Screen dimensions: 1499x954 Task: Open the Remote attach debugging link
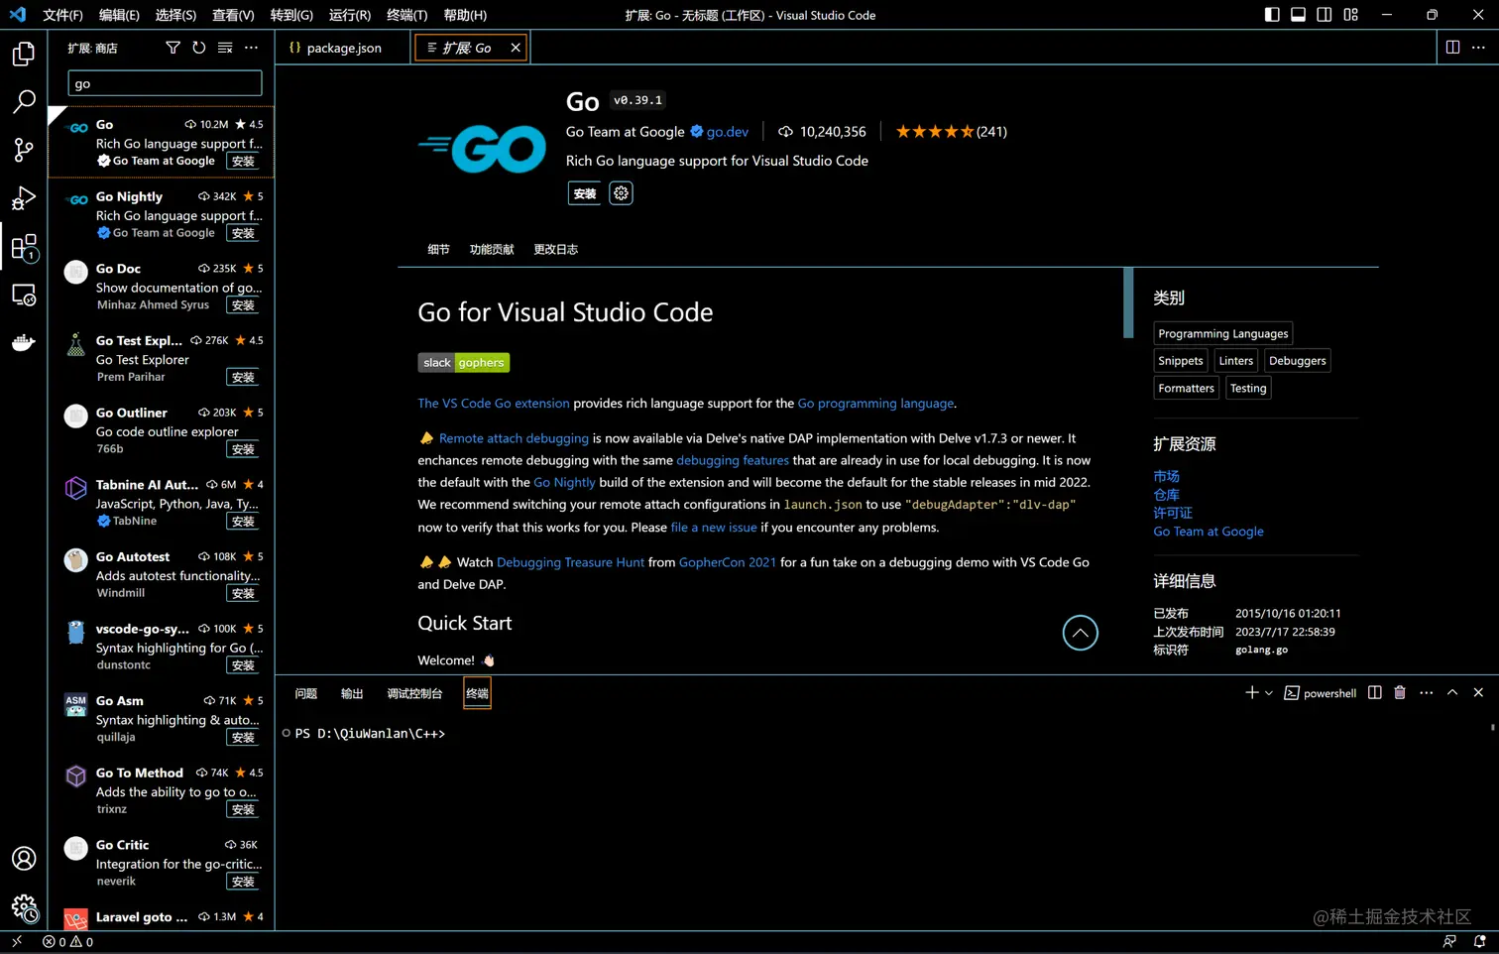coord(514,438)
